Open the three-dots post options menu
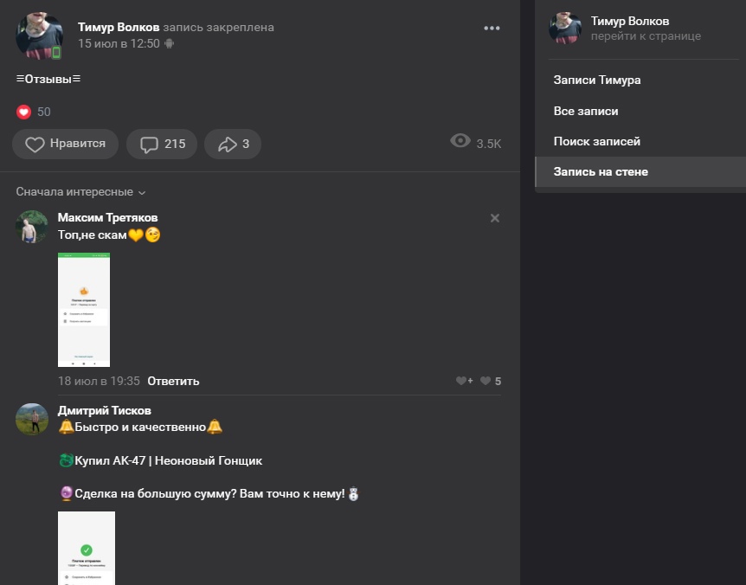 (492, 28)
